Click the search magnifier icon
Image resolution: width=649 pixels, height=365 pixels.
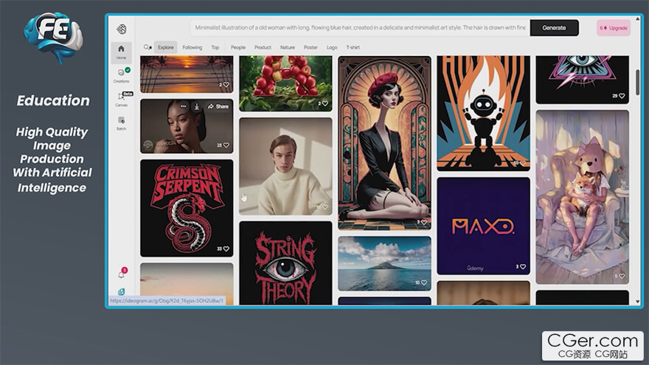(147, 47)
